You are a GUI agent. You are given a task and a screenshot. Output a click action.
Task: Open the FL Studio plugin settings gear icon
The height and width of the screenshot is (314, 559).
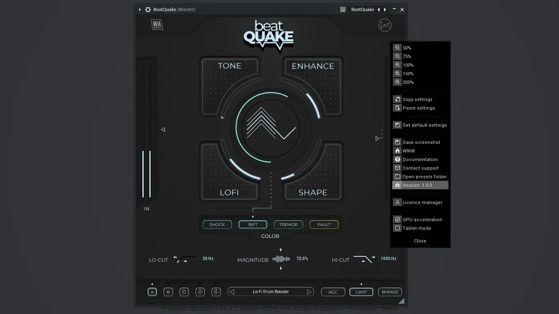pos(148,9)
